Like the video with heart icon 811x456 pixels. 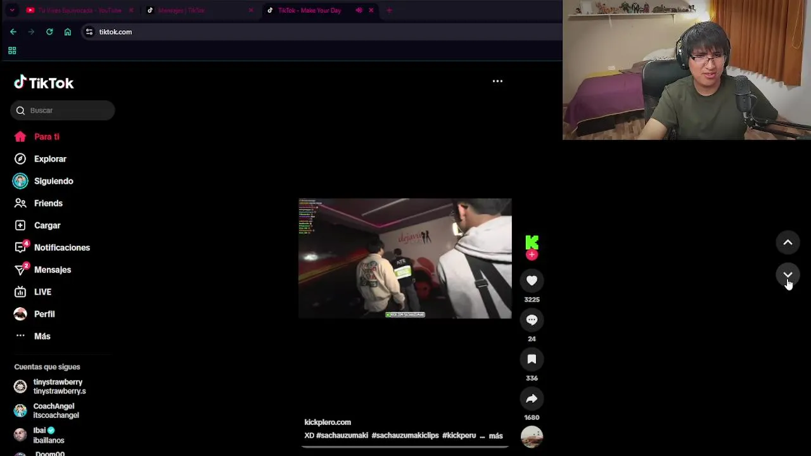pos(532,281)
